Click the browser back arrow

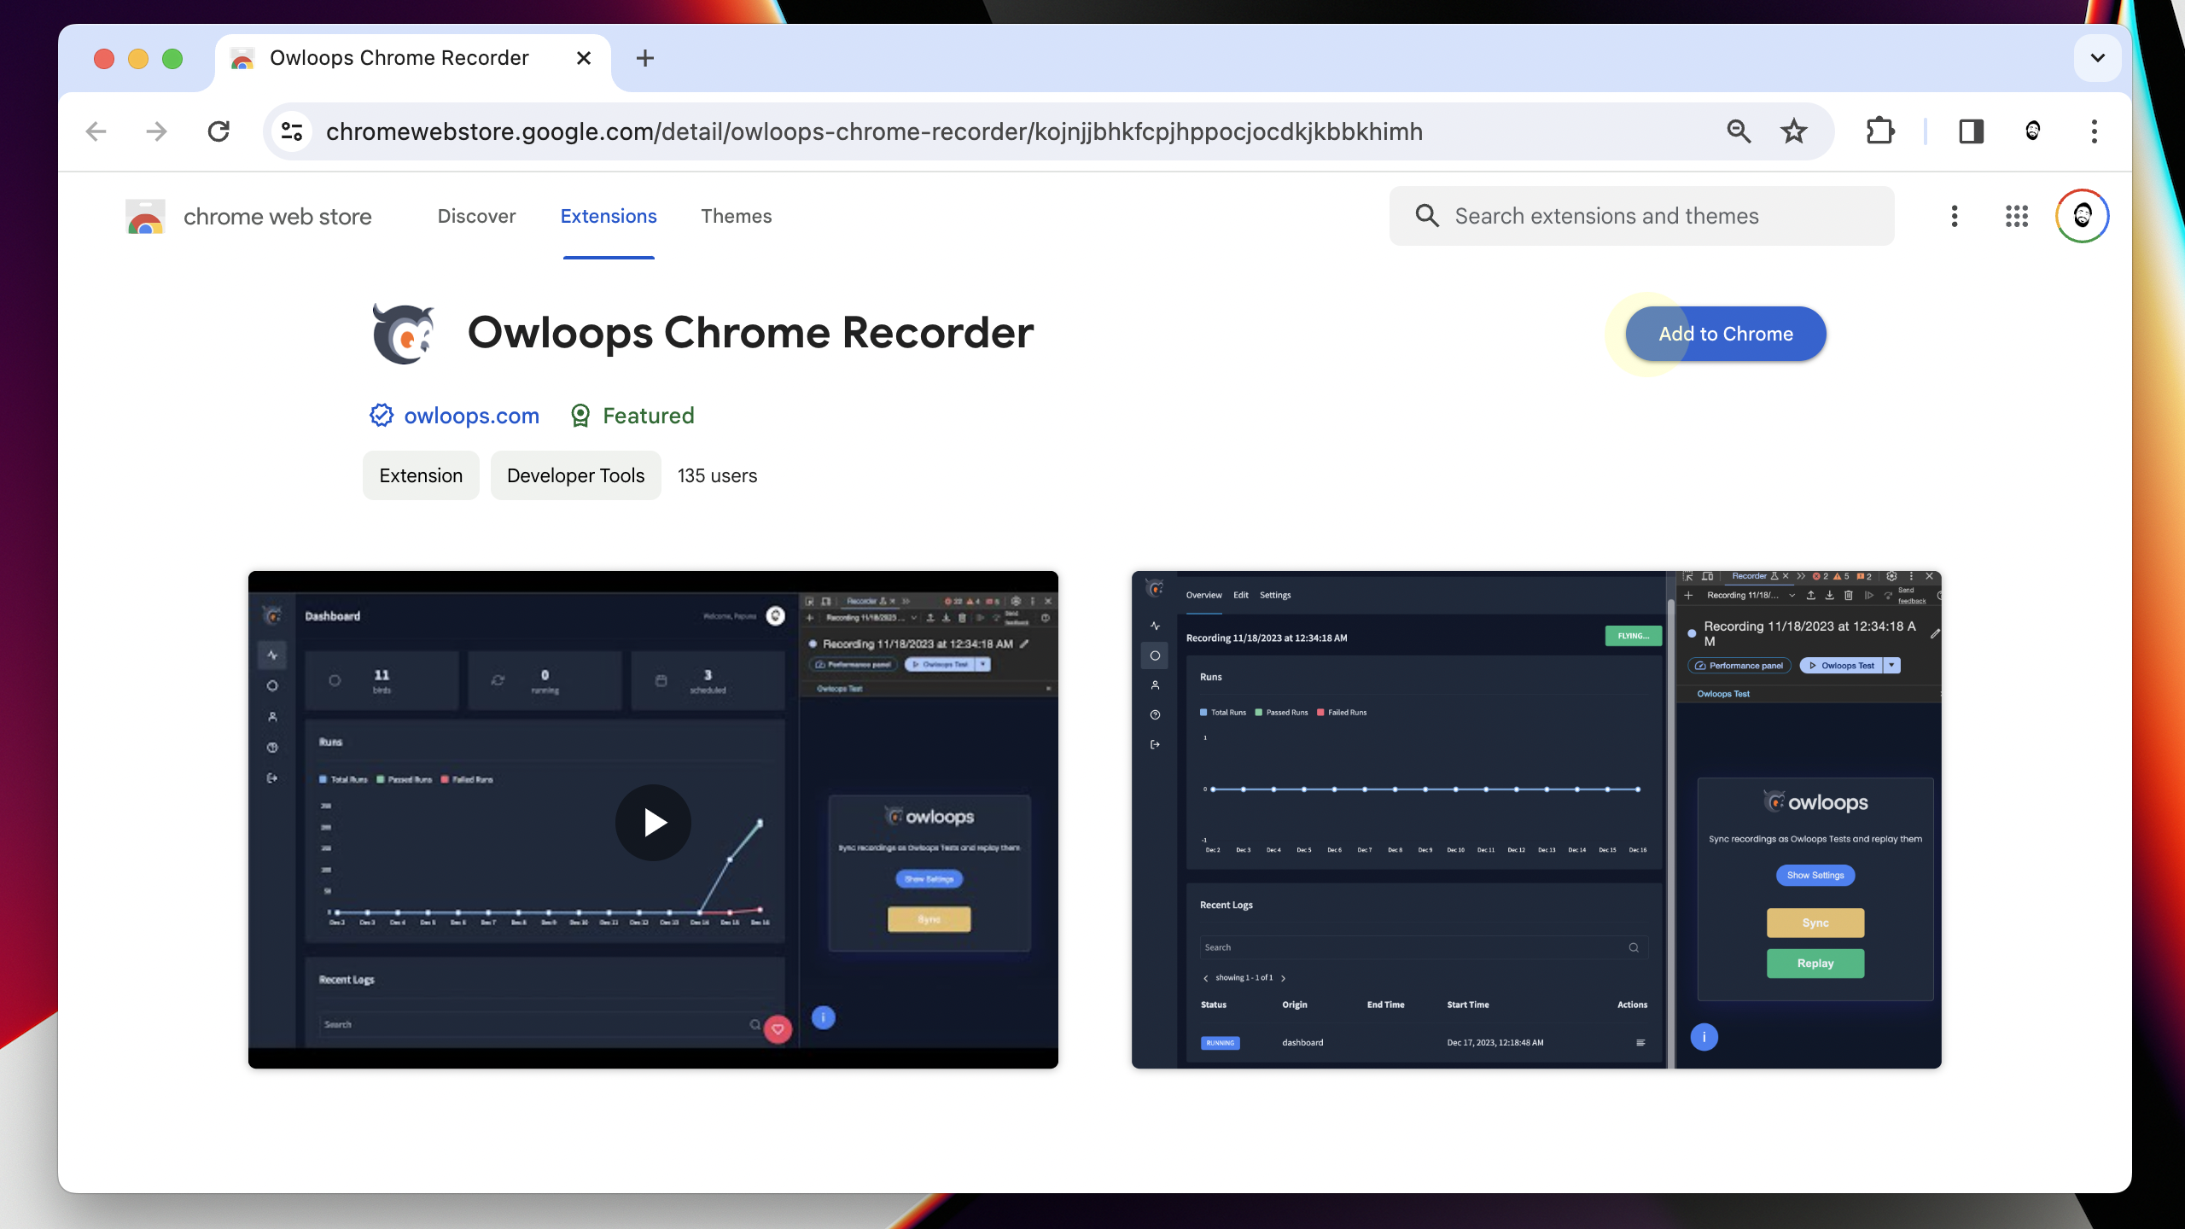coord(96,131)
